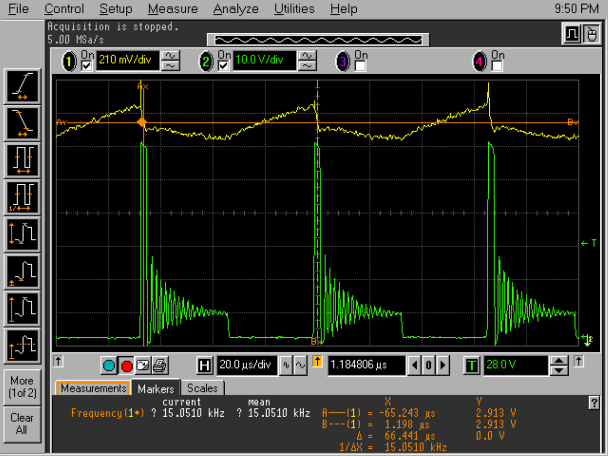Decrease channel 1 waveform size with lower button
This screenshot has width=608, height=456.
pos(170,66)
